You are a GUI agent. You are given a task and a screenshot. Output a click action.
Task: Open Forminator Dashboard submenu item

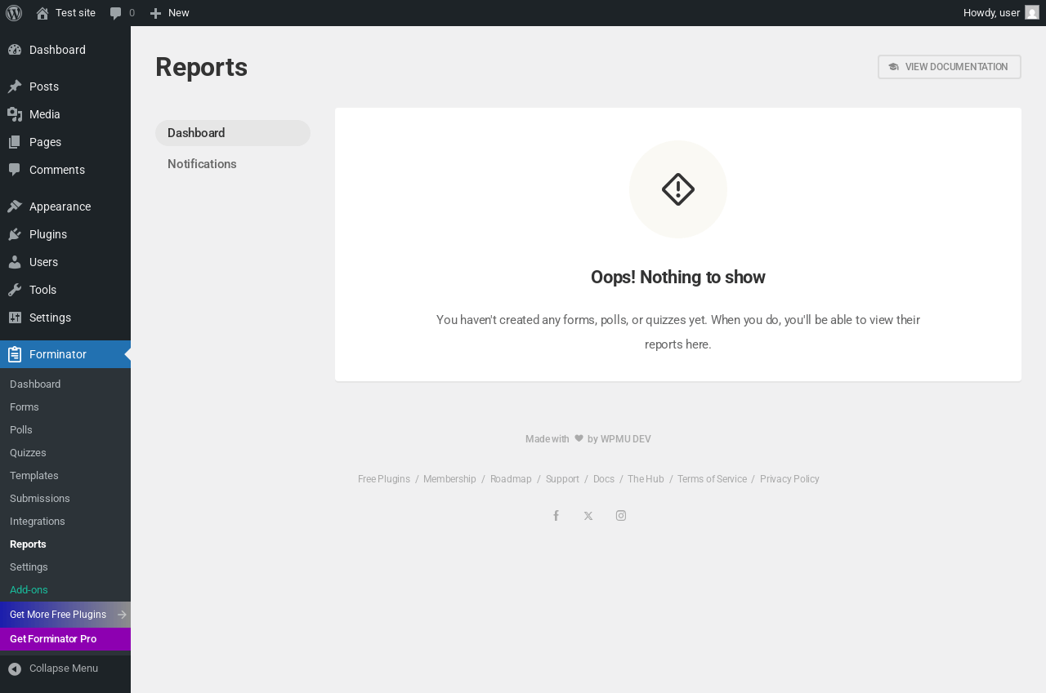click(x=65, y=384)
